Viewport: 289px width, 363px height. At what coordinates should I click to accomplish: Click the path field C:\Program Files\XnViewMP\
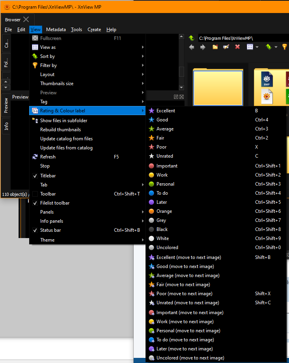pyautogui.click(x=244, y=38)
